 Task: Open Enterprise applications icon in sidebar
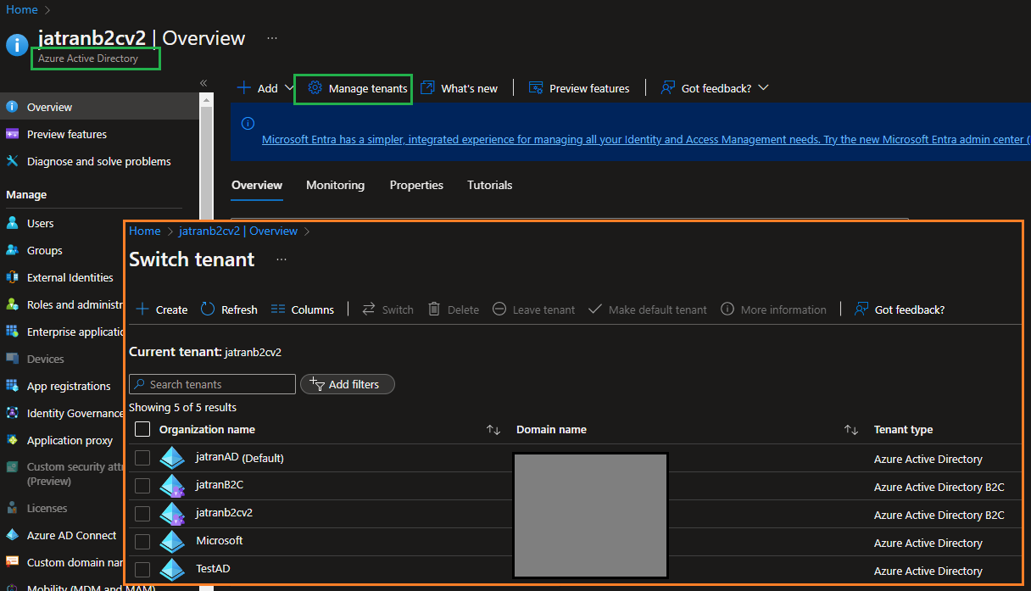[x=12, y=332]
